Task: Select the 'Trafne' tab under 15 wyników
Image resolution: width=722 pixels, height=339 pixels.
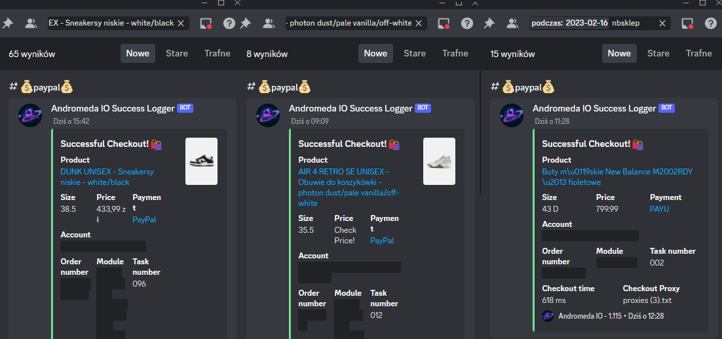Action: pyautogui.click(x=699, y=53)
